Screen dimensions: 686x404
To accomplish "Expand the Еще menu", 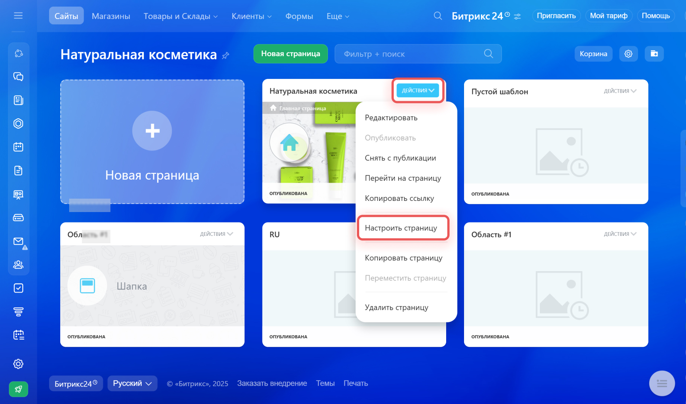I will (x=338, y=16).
